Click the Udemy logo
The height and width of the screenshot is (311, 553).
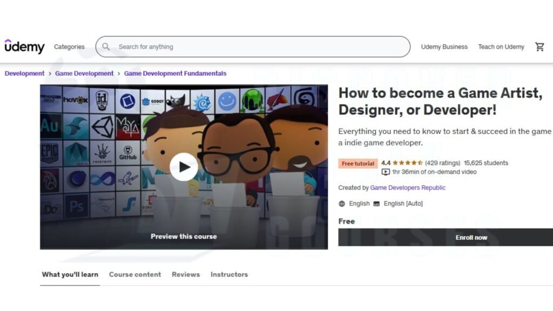pos(25,46)
